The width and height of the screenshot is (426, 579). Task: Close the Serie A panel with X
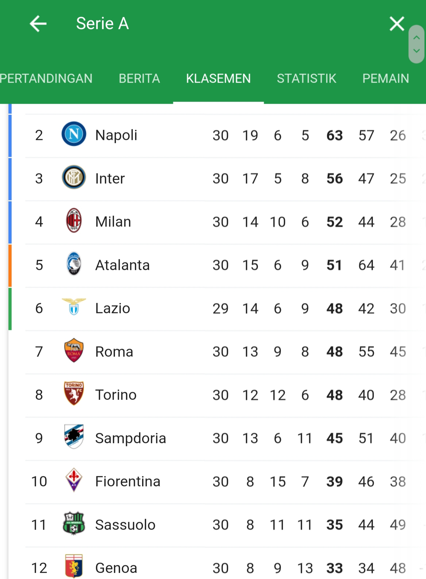point(397,24)
